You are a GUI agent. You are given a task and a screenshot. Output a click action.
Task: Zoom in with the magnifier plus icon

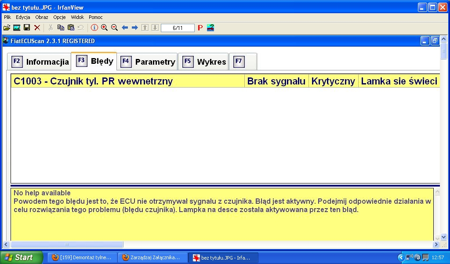click(x=105, y=28)
